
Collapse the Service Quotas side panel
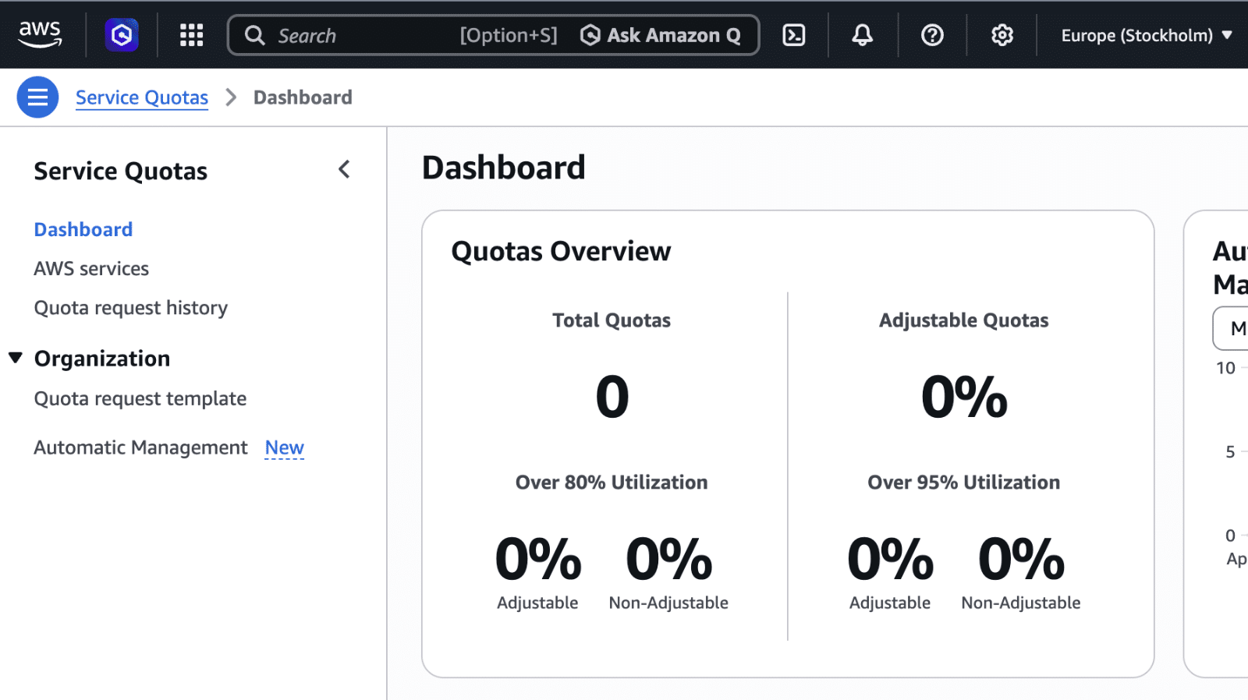click(x=344, y=169)
